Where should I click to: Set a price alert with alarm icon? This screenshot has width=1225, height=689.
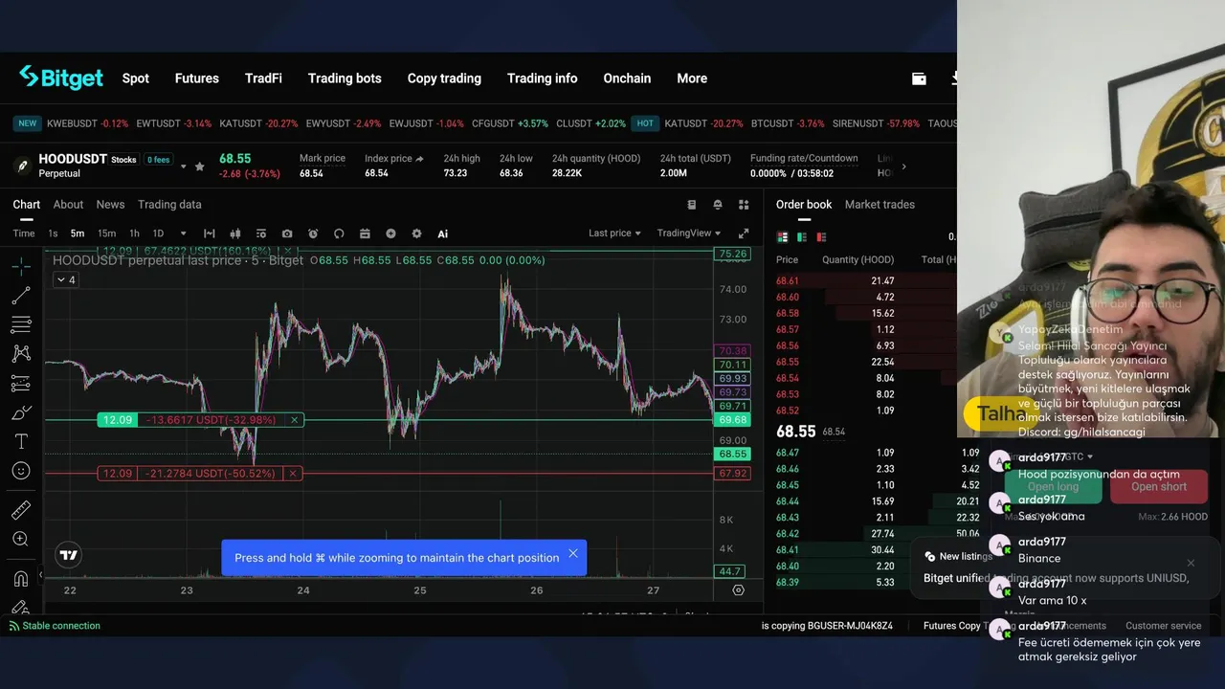[x=313, y=233]
